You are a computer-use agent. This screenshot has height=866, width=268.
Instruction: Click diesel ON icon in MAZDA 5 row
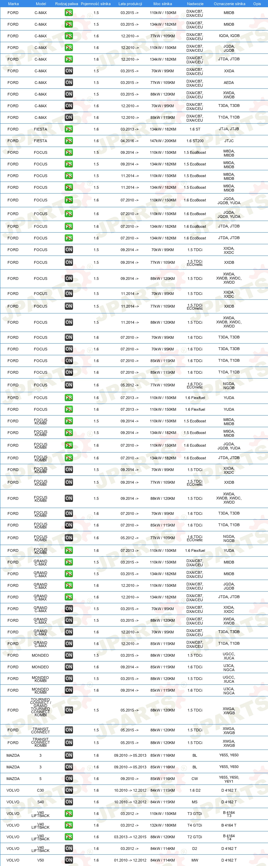69,779
